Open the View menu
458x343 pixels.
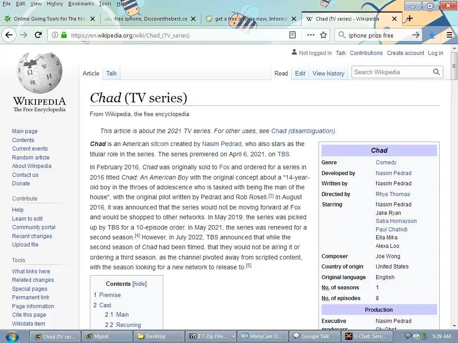36,4
